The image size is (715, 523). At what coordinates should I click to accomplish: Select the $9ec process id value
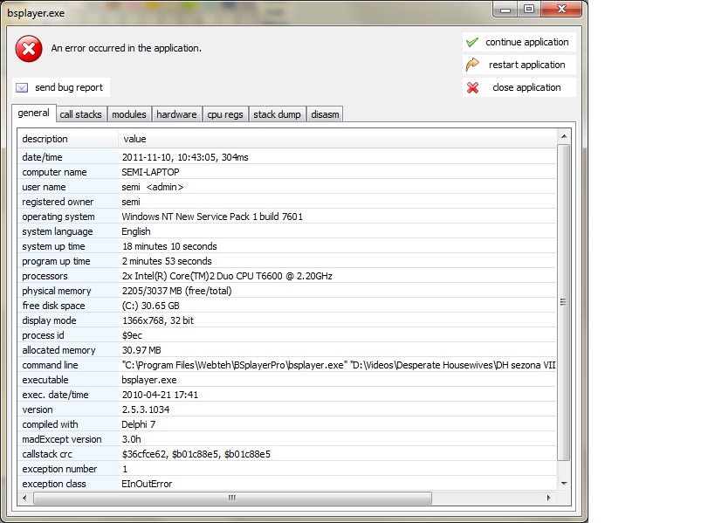pyautogui.click(x=132, y=335)
